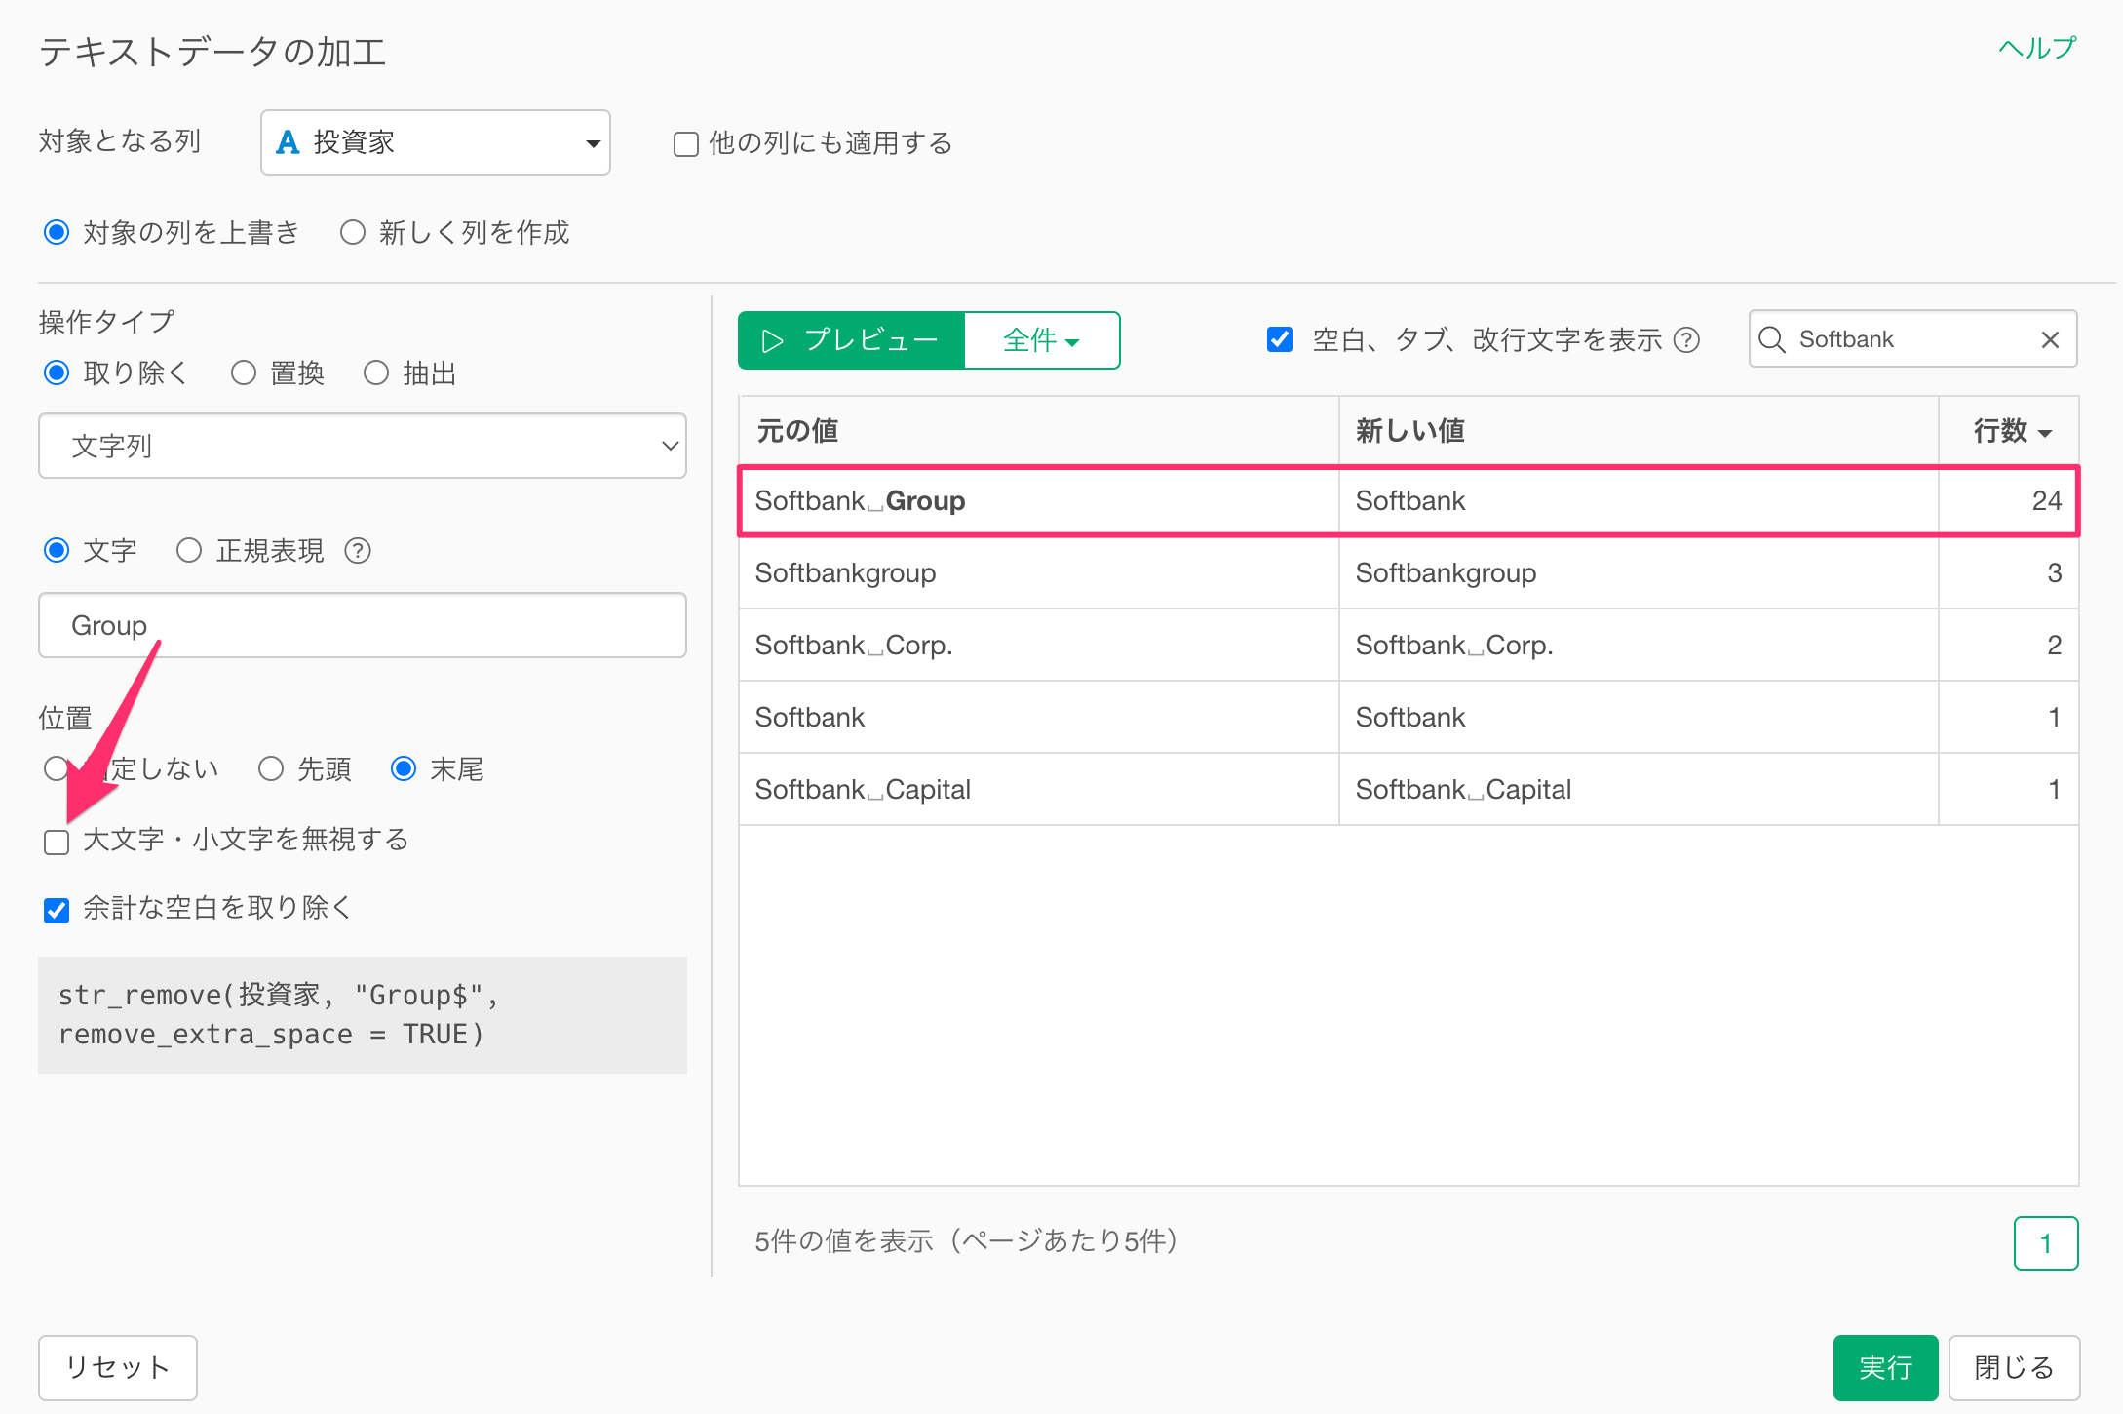Go to page 1 button
This screenshot has height=1414, width=2123.
(x=2046, y=1243)
